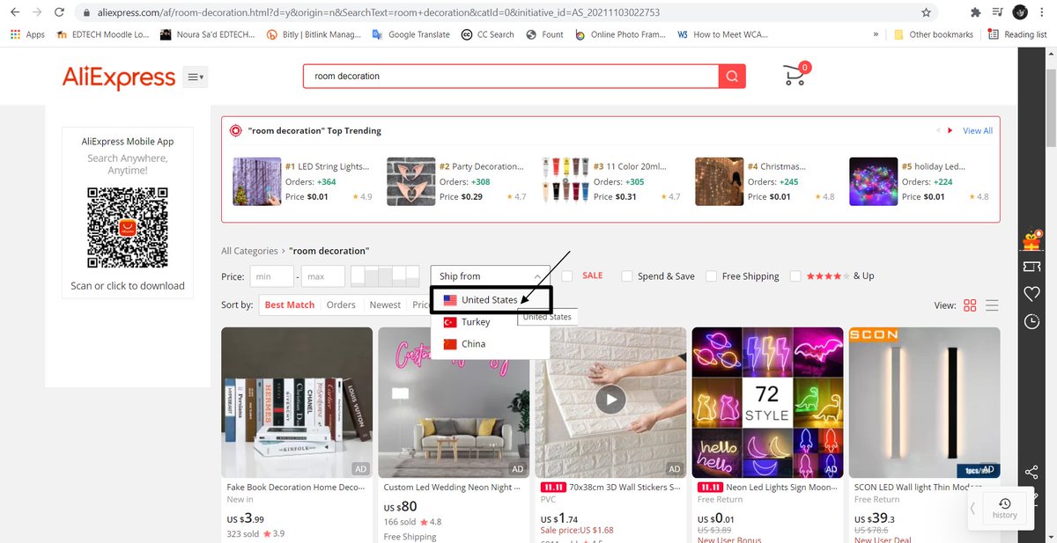The image size is (1057, 543).
Task: Go back with browser back arrow
Action: pos(15,13)
